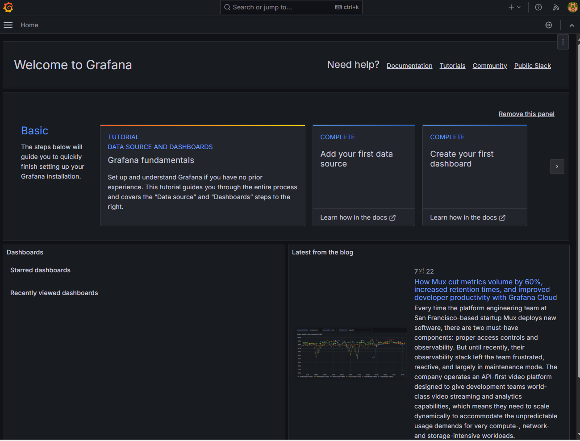The height and width of the screenshot is (441, 580).
Task: Click the blog date '7월 22'
Action: (424, 271)
